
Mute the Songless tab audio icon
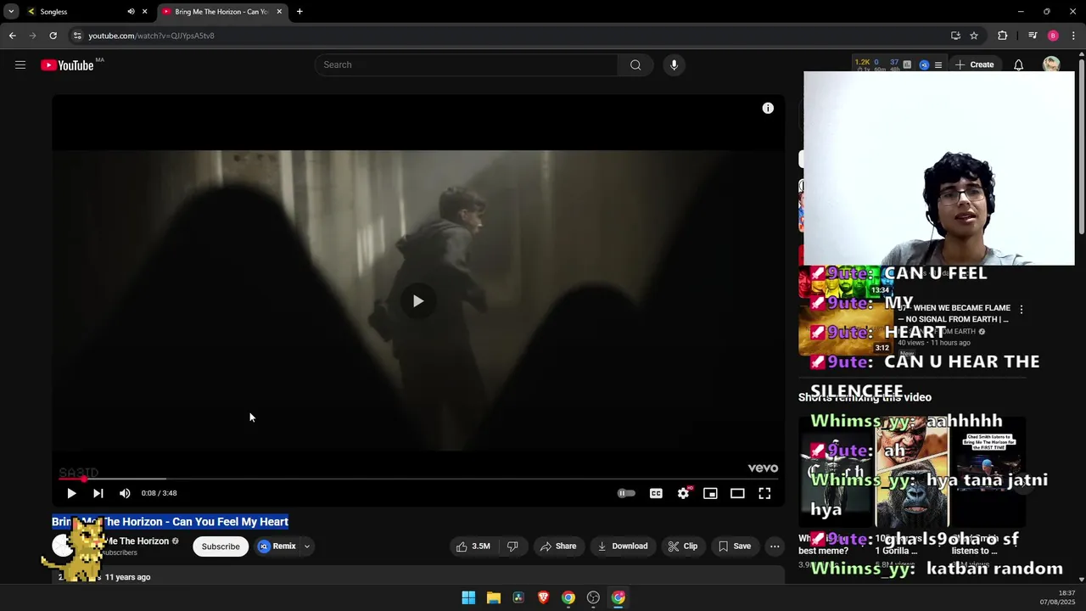(131, 12)
